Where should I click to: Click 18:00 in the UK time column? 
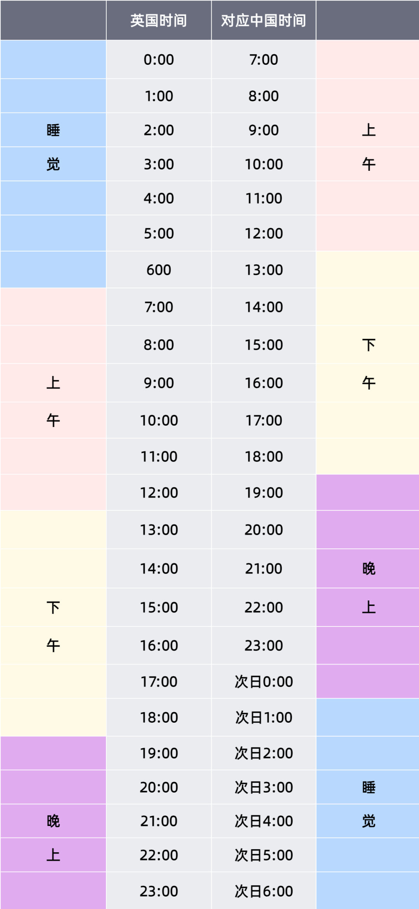click(x=159, y=717)
